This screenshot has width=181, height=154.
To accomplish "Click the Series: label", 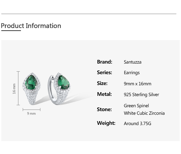I will click(104, 73).
